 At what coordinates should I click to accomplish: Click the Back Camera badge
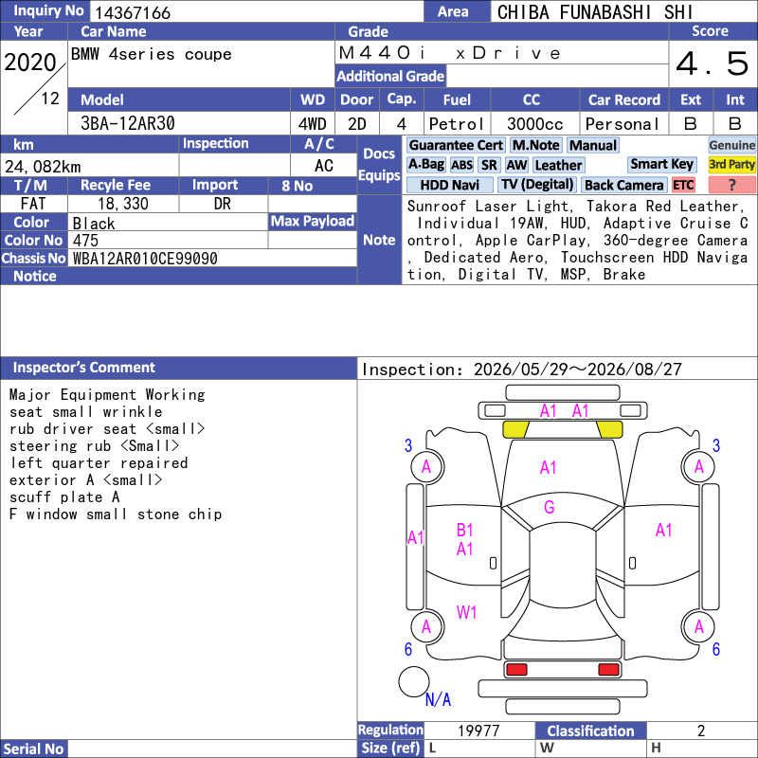(x=623, y=185)
